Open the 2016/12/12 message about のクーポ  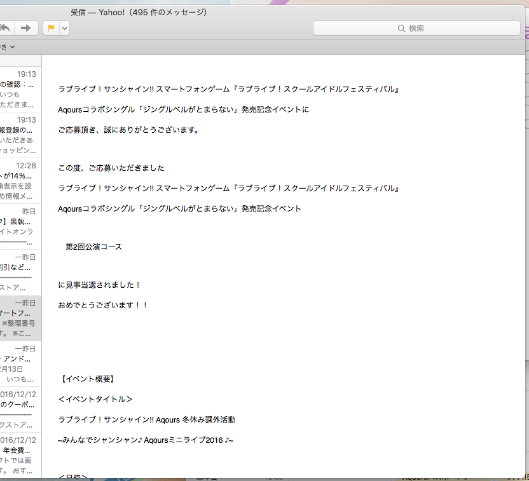click(20, 410)
